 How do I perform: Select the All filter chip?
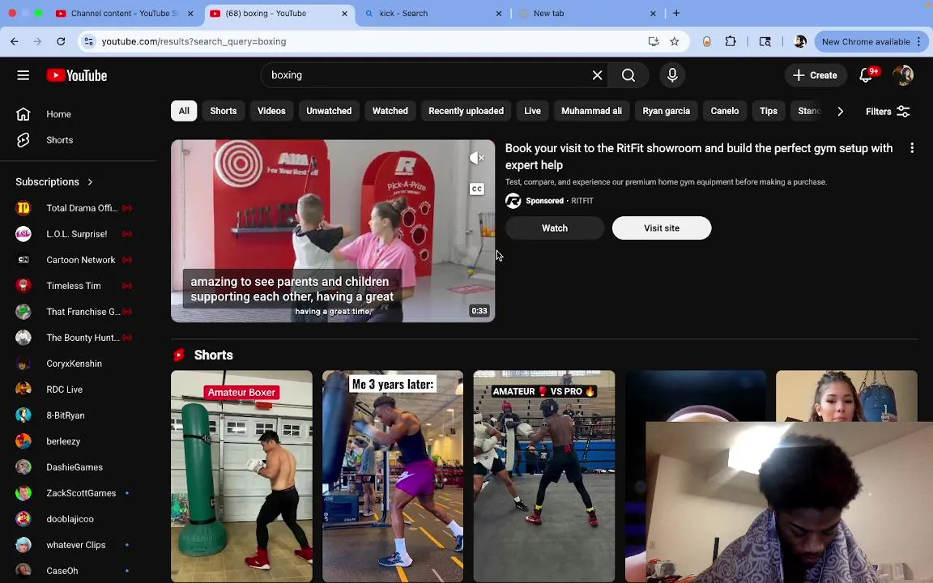point(184,111)
